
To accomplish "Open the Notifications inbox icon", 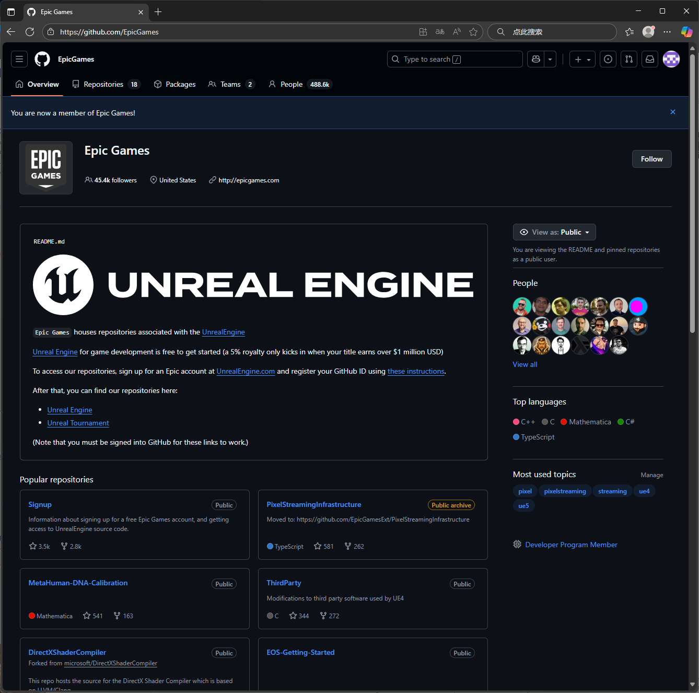I will point(650,59).
